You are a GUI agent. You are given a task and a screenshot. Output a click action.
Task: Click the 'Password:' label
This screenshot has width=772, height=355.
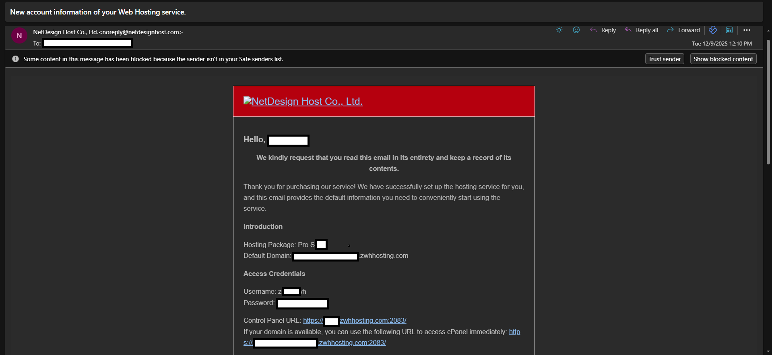coord(259,303)
